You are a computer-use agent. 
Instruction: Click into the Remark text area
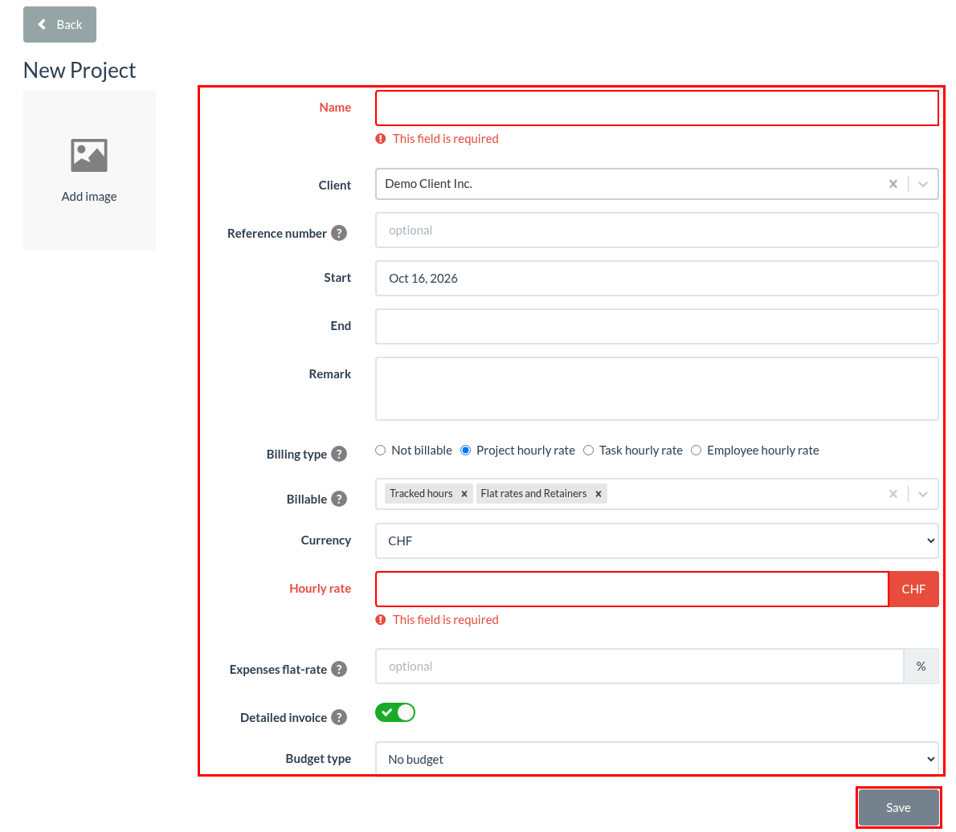pos(656,389)
